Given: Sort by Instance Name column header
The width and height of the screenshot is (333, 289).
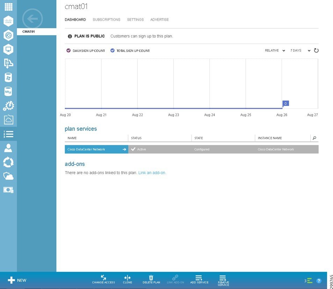Looking at the screenshot, I should tap(270, 138).
